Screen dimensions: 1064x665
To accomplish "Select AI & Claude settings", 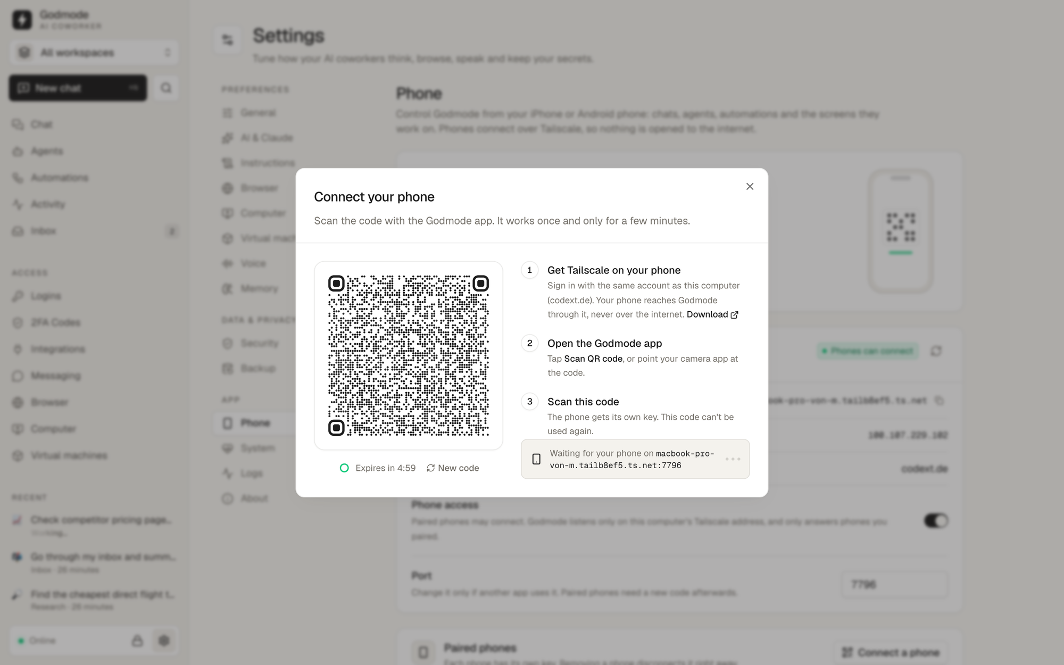I will click(257, 138).
